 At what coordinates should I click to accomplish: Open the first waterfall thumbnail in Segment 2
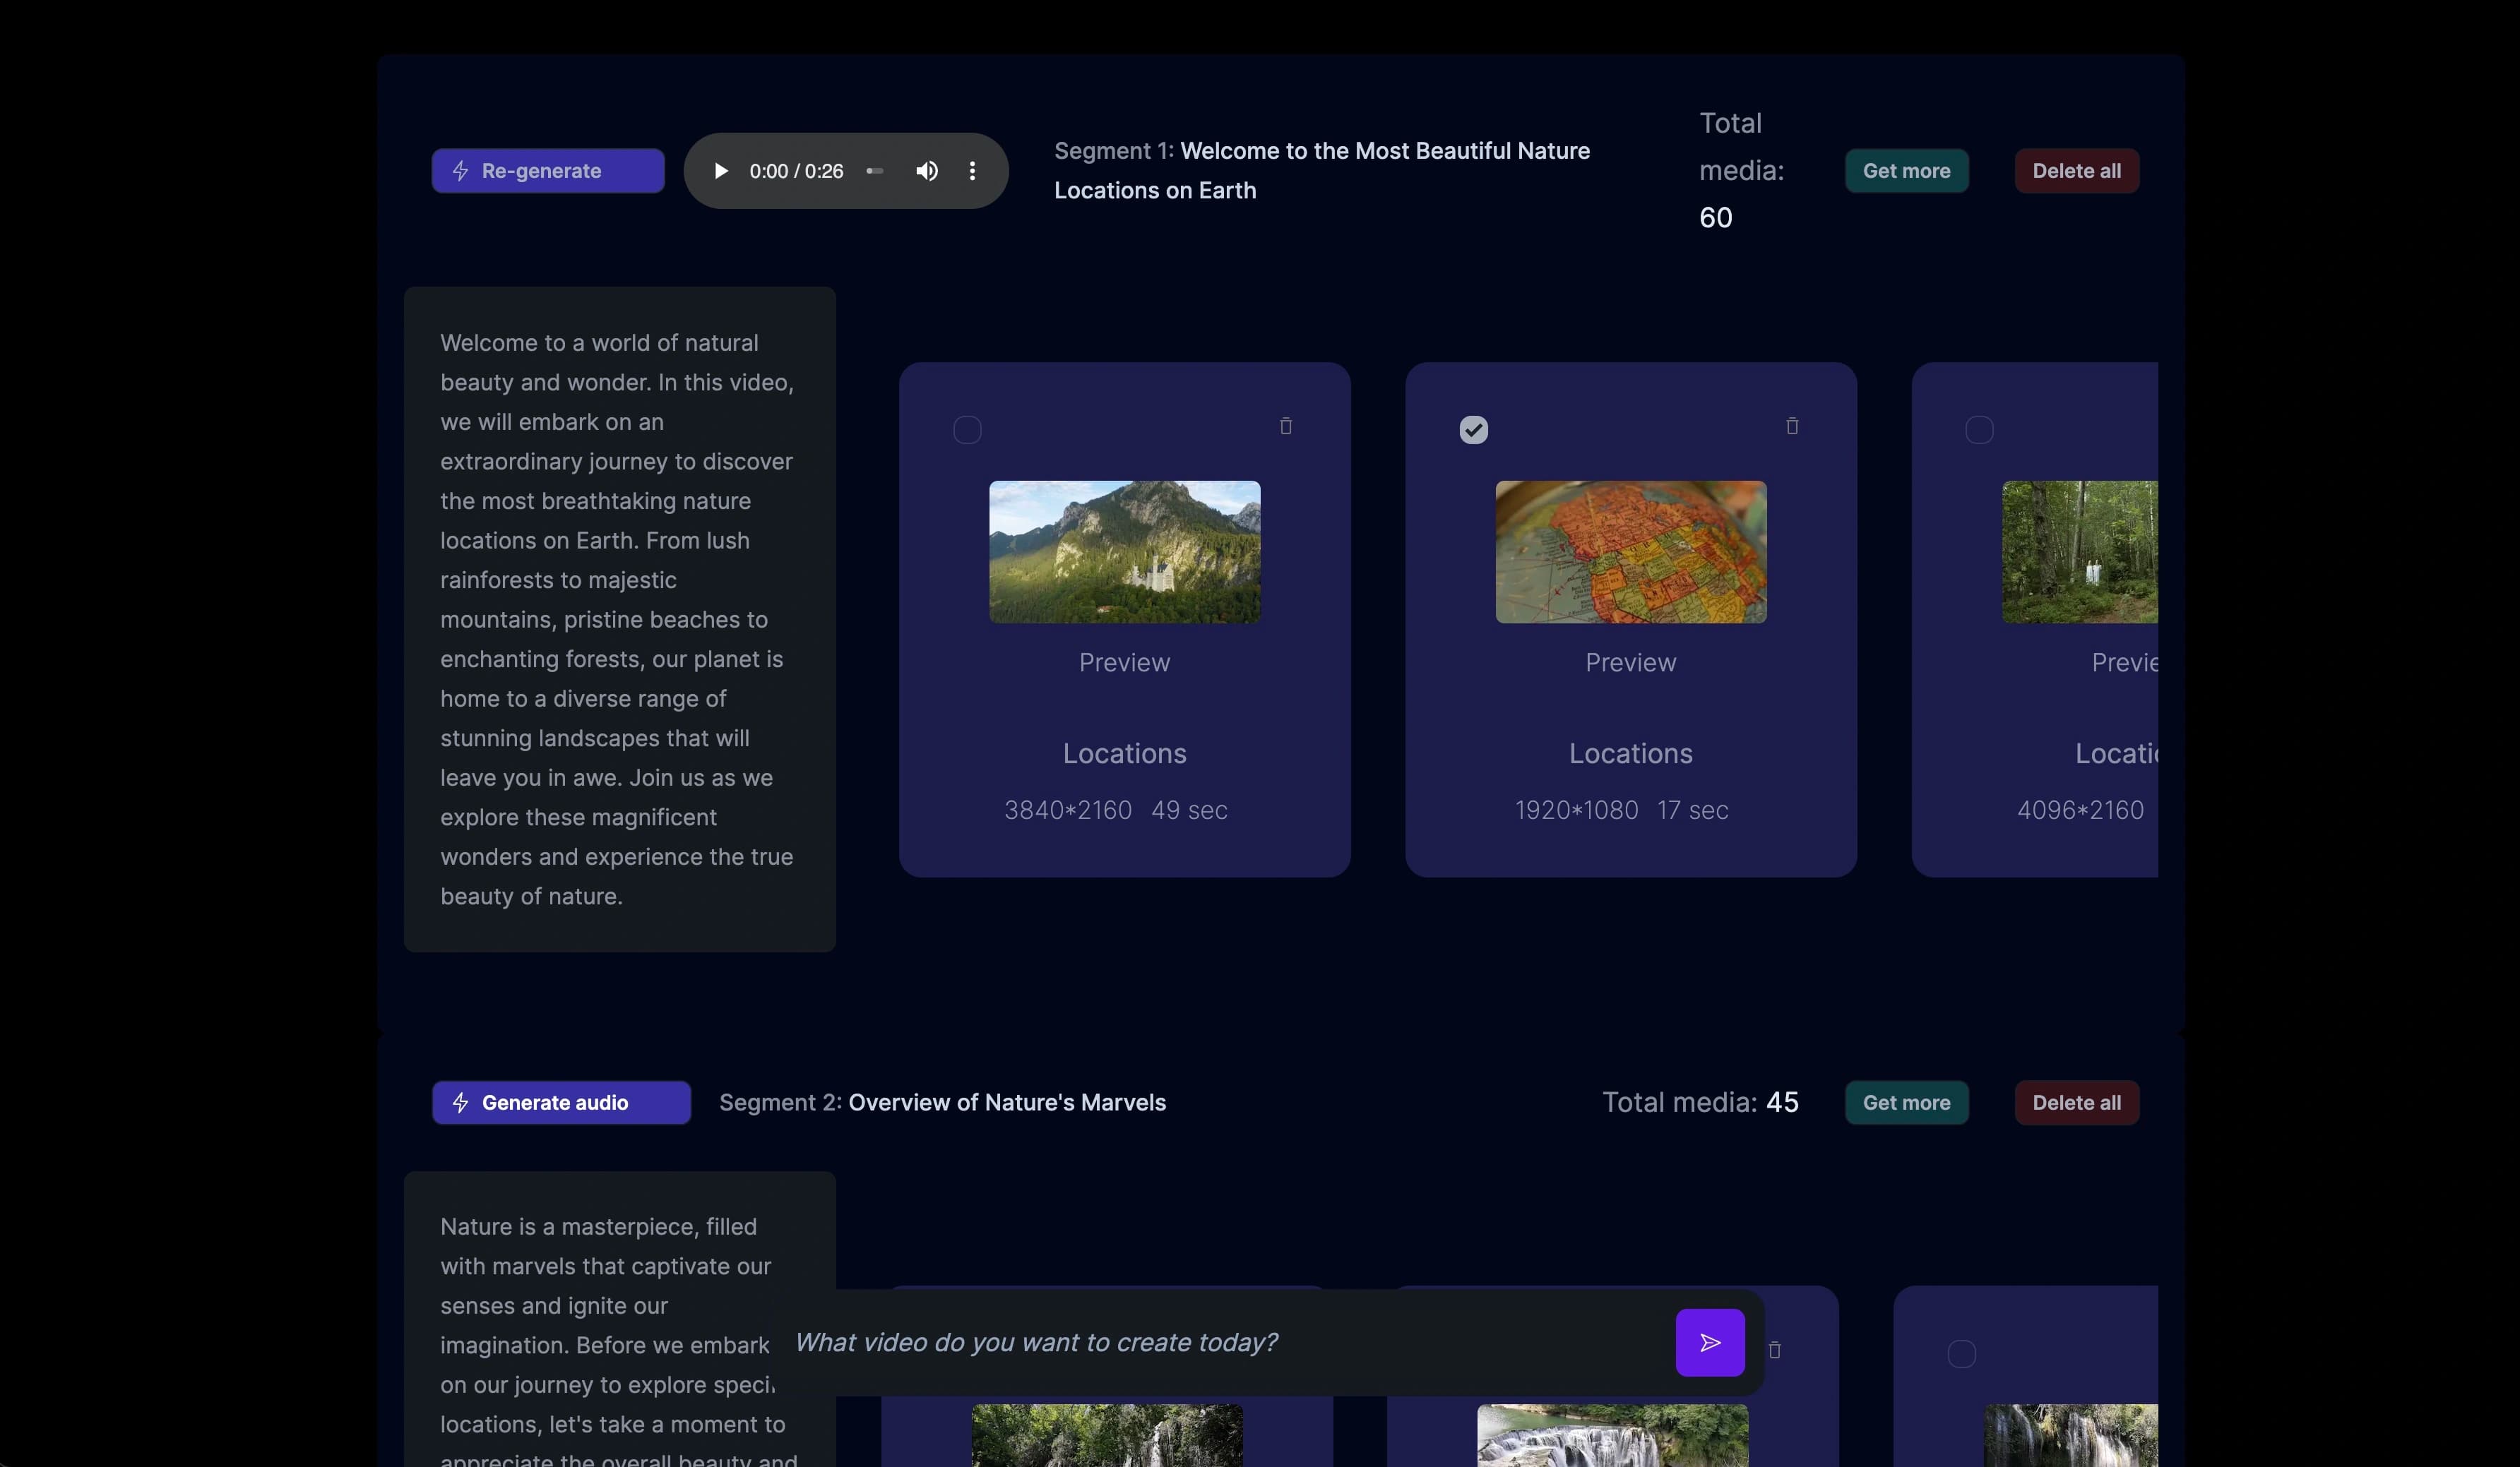(x=1107, y=1435)
